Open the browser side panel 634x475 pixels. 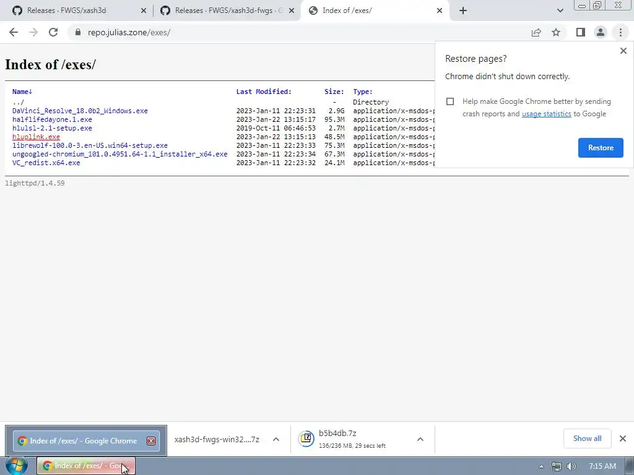(581, 32)
